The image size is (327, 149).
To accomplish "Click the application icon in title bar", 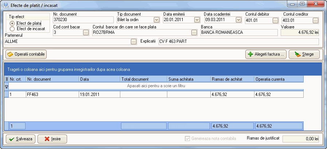I will [5, 5].
